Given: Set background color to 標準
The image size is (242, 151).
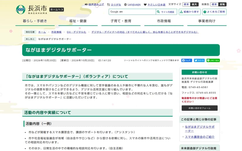Looking at the screenshot, I should (x=214, y=4).
